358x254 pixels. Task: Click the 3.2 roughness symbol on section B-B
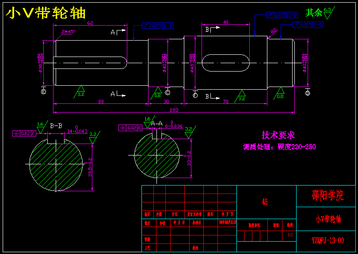point(94,137)
